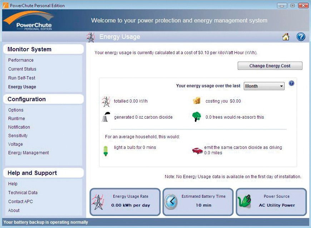Click the Configuration section header
Viewport: 311px width, 228px height.
pos(44,99)
